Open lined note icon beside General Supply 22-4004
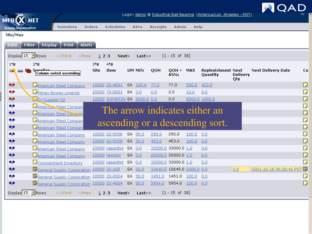312x234 pixels. tap(35, 183)
